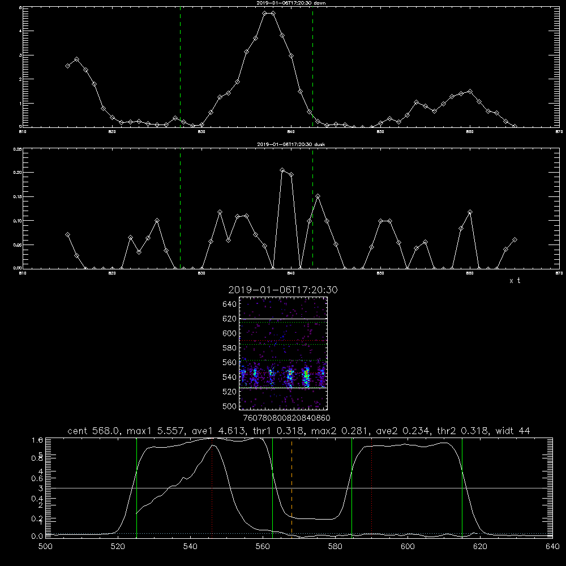Click the '580' label on spectrogram y-axis

click(x=230, y=348)
